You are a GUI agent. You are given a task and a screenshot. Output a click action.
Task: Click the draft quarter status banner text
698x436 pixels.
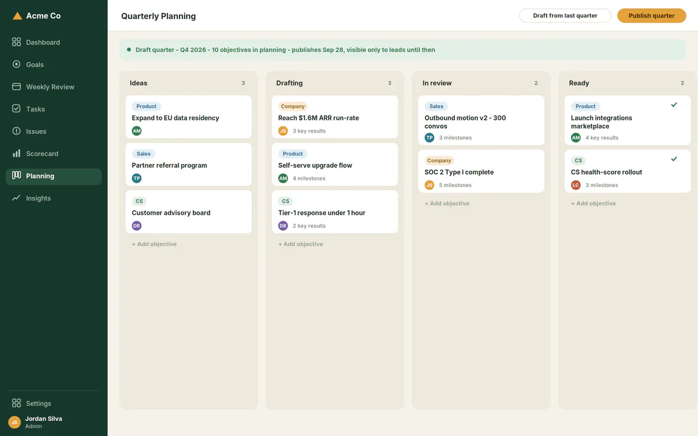click(286, 50)
